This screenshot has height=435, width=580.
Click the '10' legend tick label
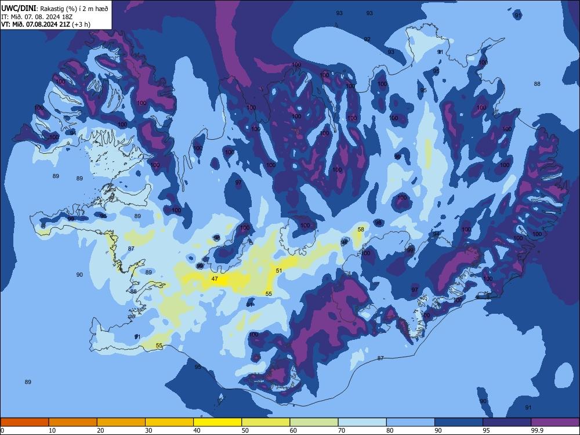[x=52, y=430]
